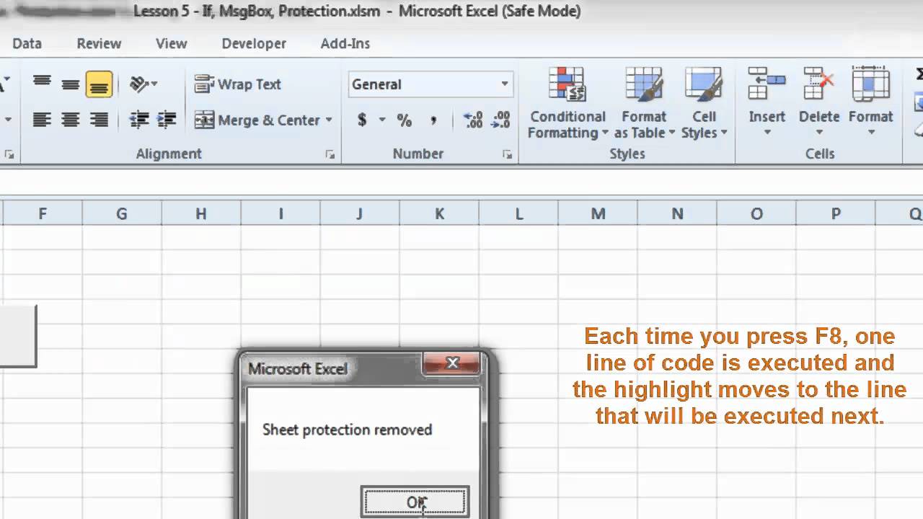The image size is (923, 519).
Task: Switch to the Data tab
Action: 27,43
